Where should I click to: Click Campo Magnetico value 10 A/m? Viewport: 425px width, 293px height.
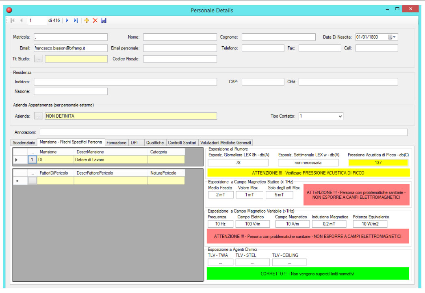(x=293, y=224)
